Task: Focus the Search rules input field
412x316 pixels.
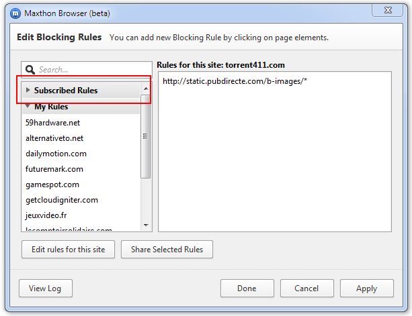Action: click(87, 70)
